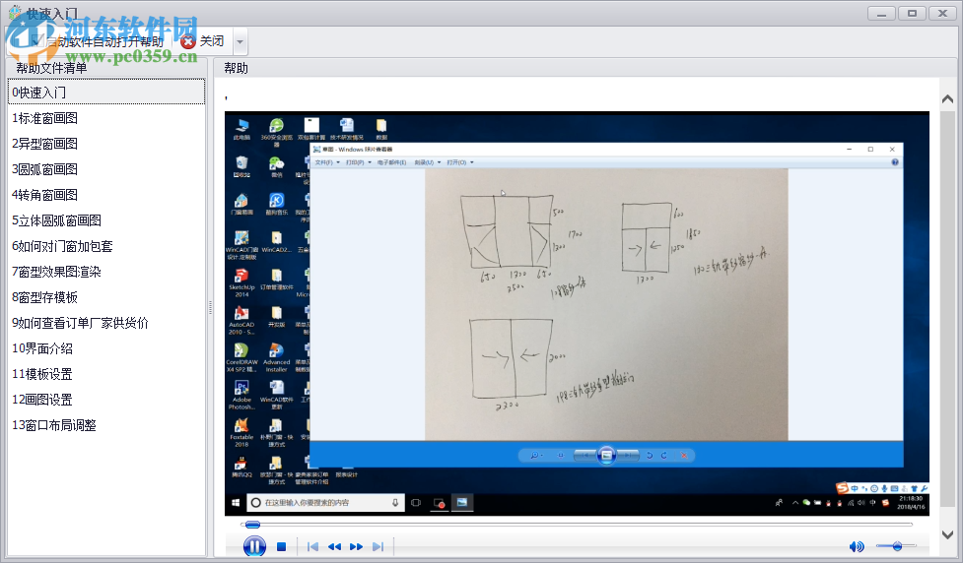
Task: Select 10界面介绍 help entry
Action: [x=106, y=348]
